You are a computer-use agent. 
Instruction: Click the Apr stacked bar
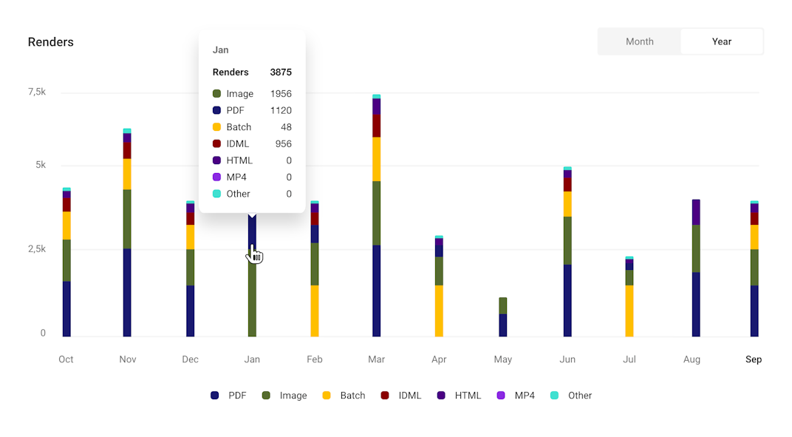439,286
